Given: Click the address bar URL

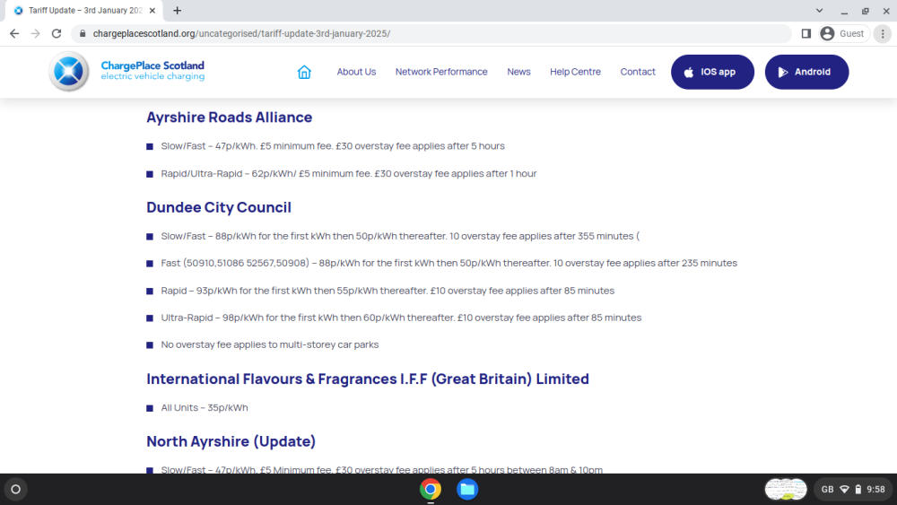Looking at the screenshot, I should click(x=241, y=34).
